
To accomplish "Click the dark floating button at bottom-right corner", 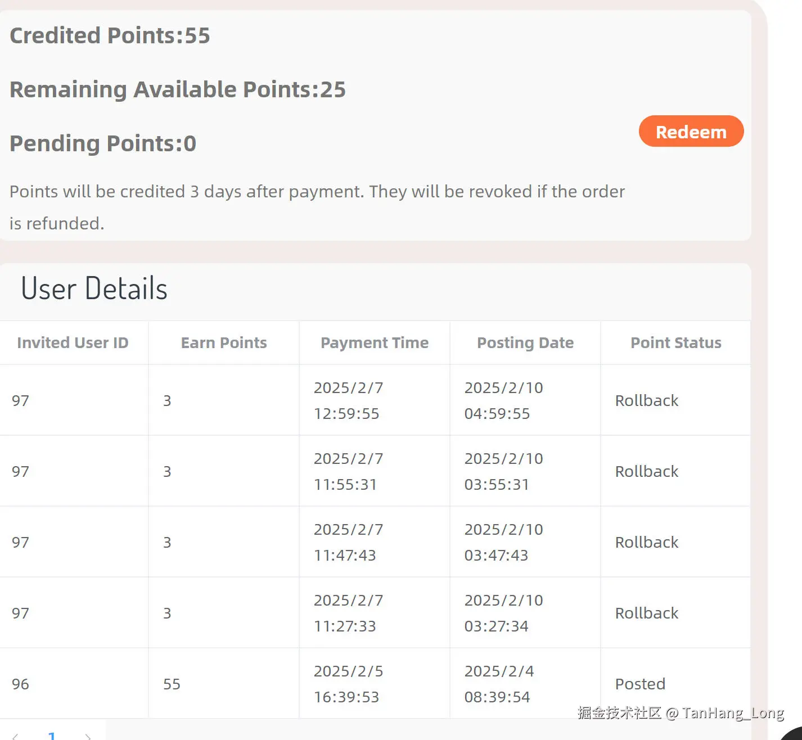I will coord(793,733).
